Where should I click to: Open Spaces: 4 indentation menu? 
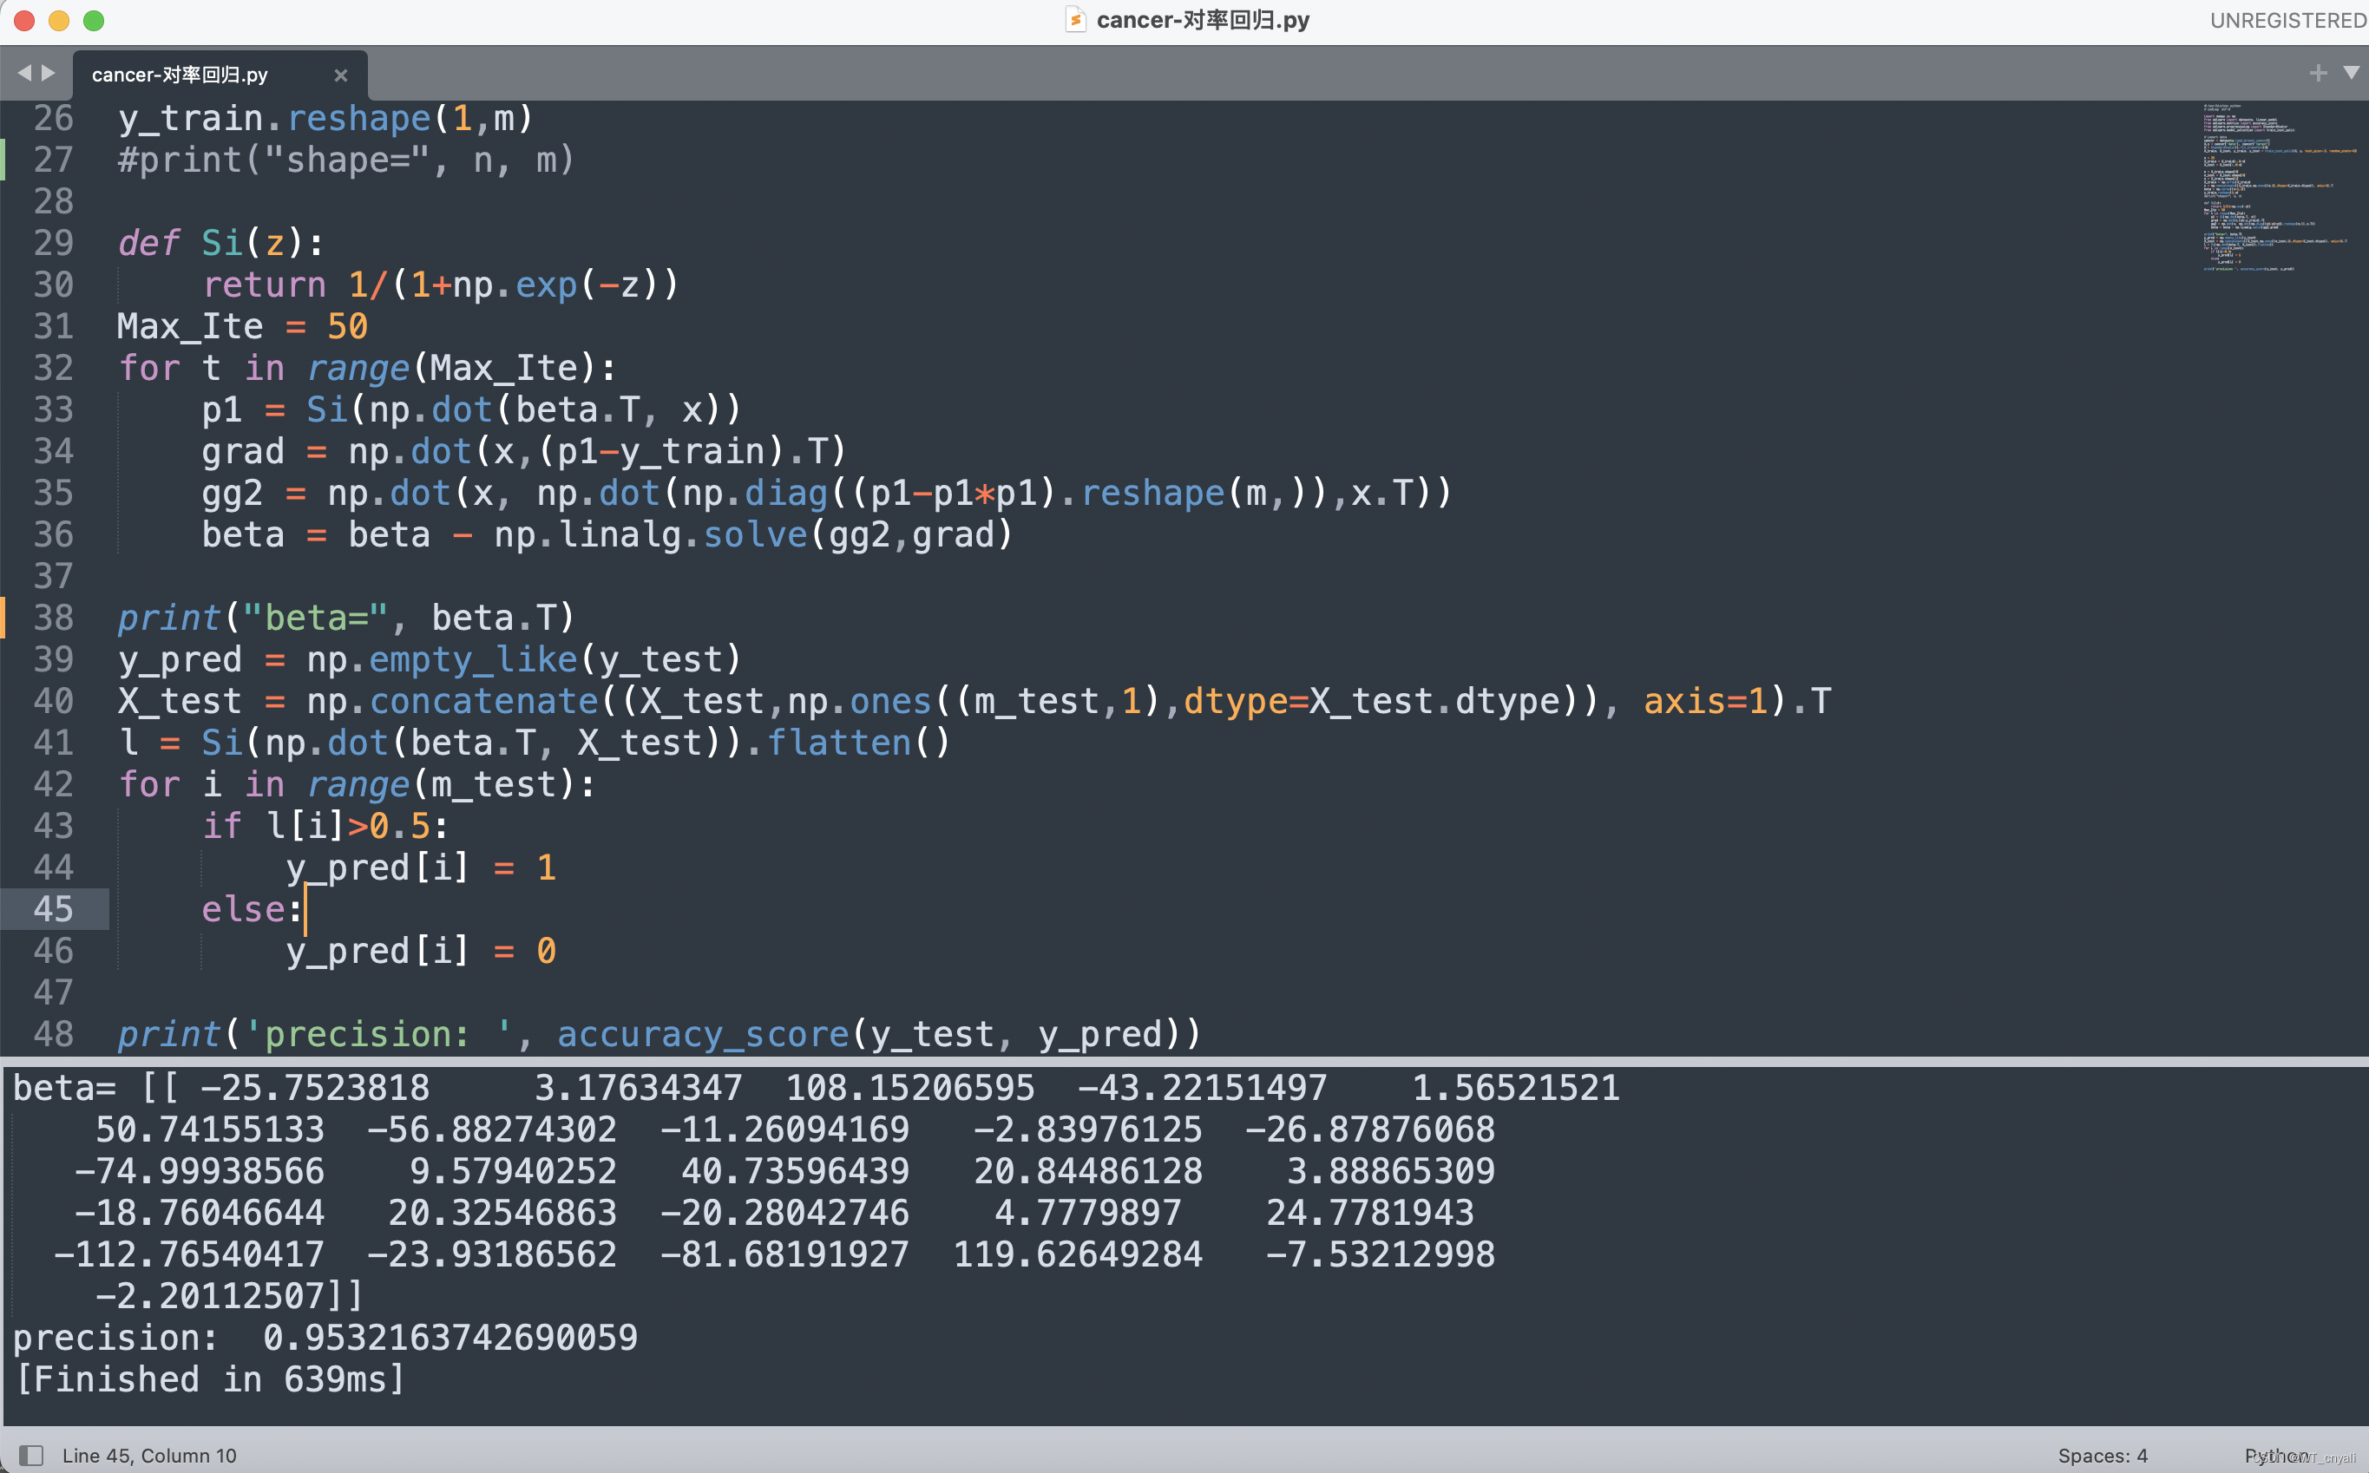[x=2102, y=1455]
